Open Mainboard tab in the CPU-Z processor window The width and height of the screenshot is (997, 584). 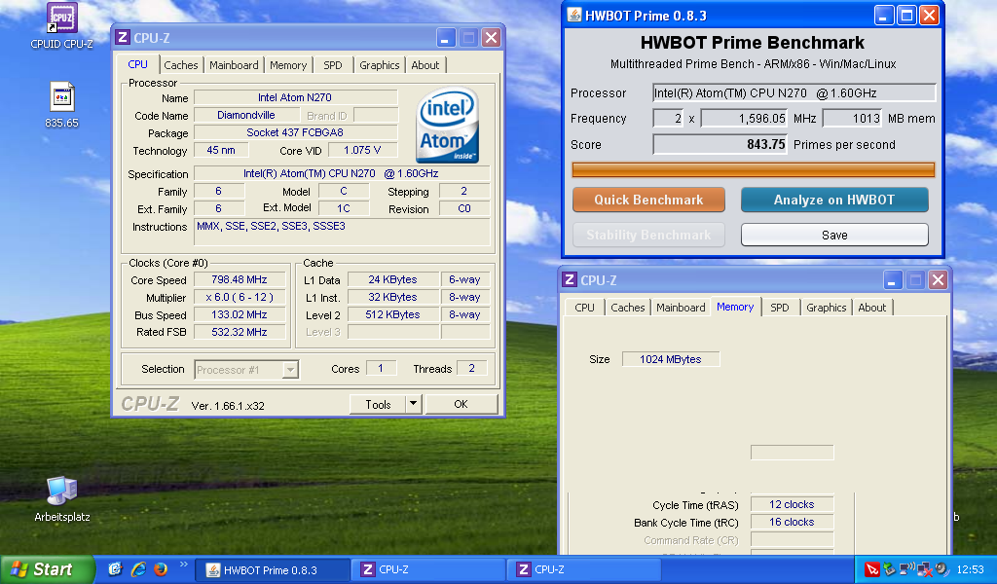234,65
